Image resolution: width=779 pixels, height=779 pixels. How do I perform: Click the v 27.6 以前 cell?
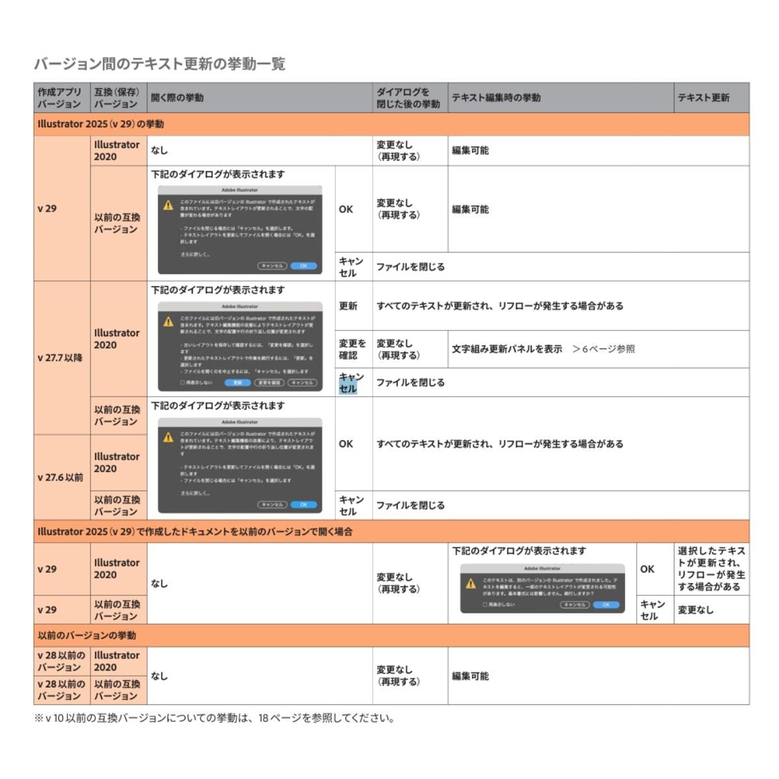point(62,477)
